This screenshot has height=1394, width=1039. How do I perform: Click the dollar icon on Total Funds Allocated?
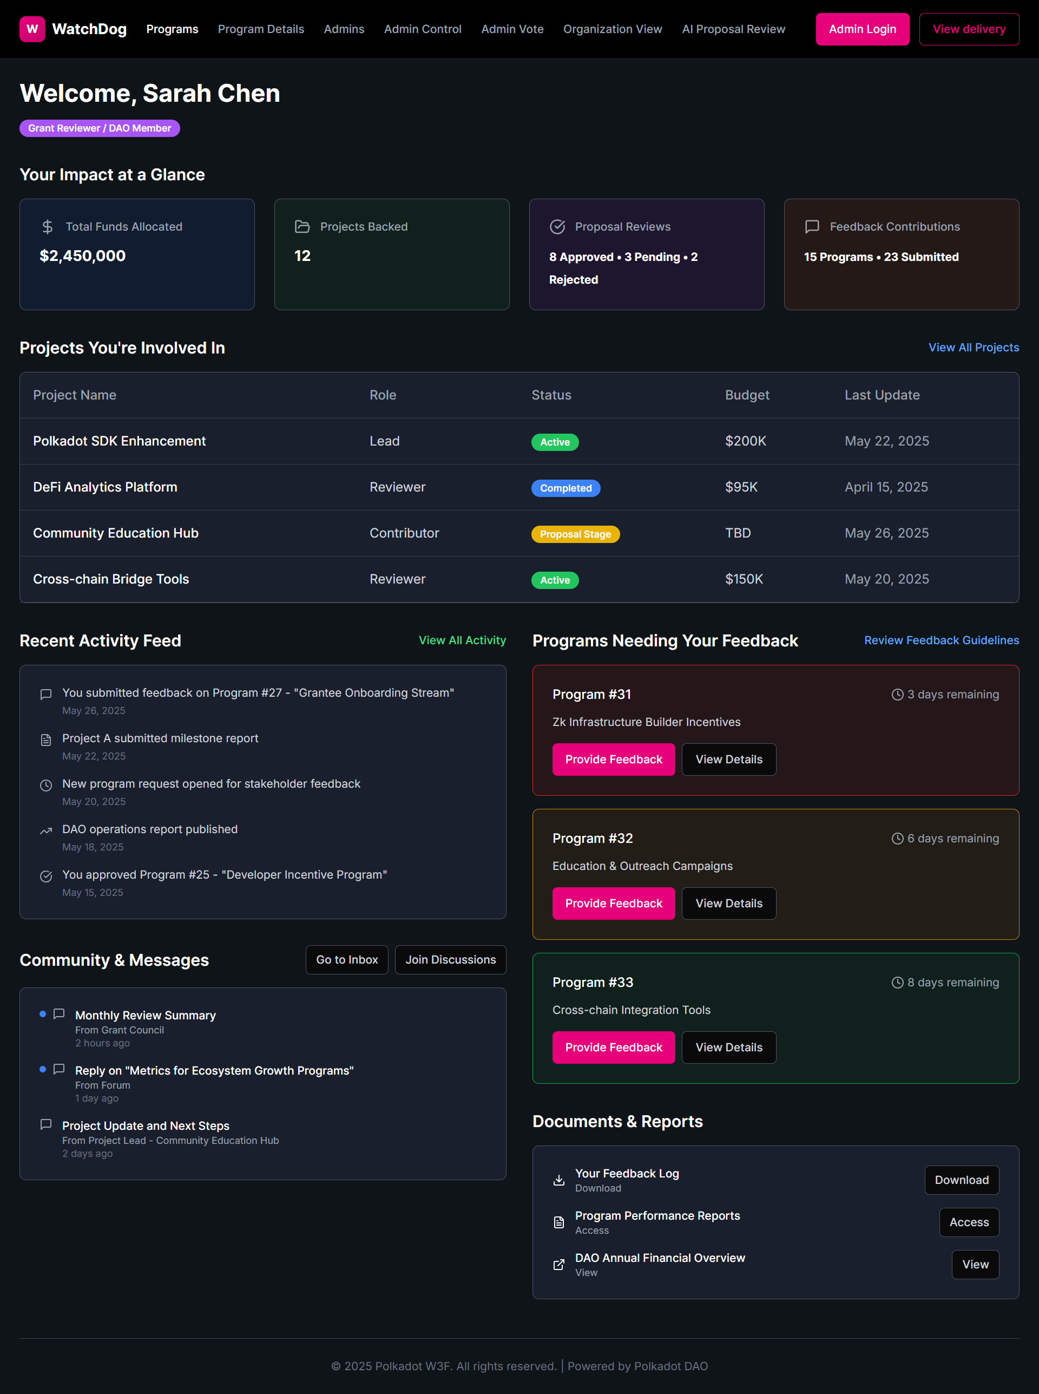click(47, 226)
